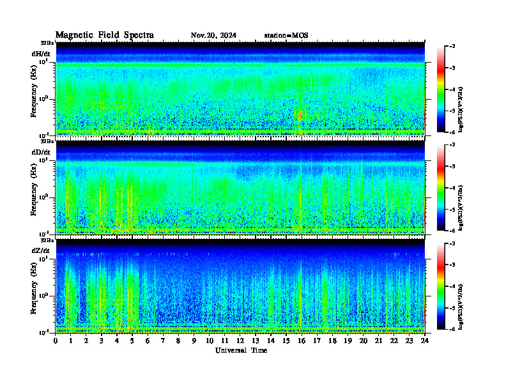This screenshot has width=506, height=391.
Task: Click the -5 label on dD/dt color scale
Action: click(x=452, y=210)
